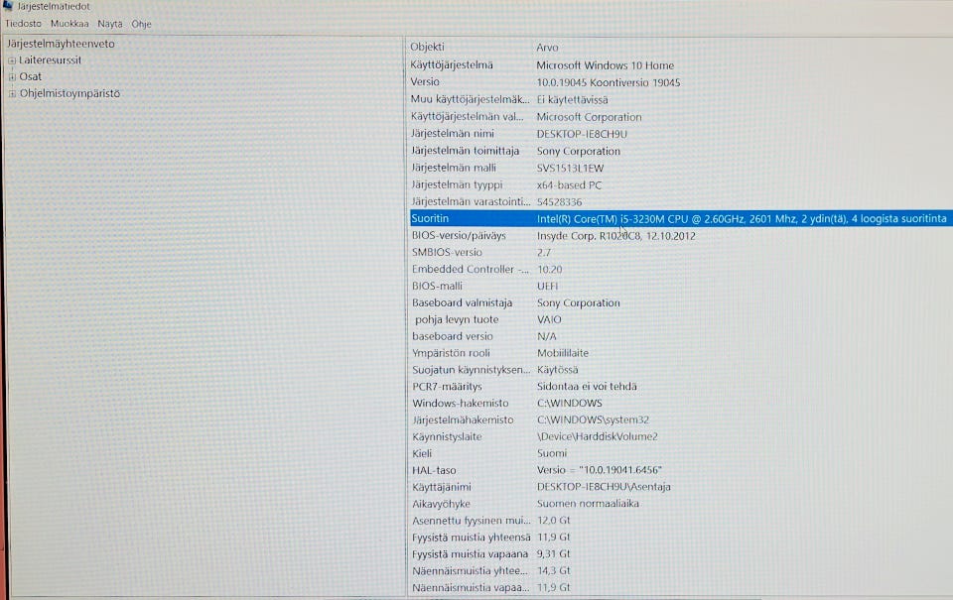
Task: Click the Järjestelmätiedot app icon in title bar
Action: point(7,5)
